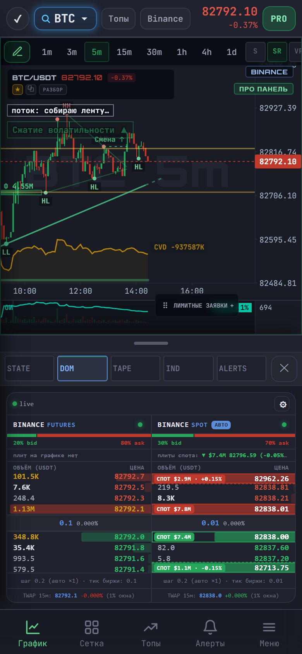Click futures TWAP 15м value 82792.1
302x654 pixels.
tap(66, 595)
